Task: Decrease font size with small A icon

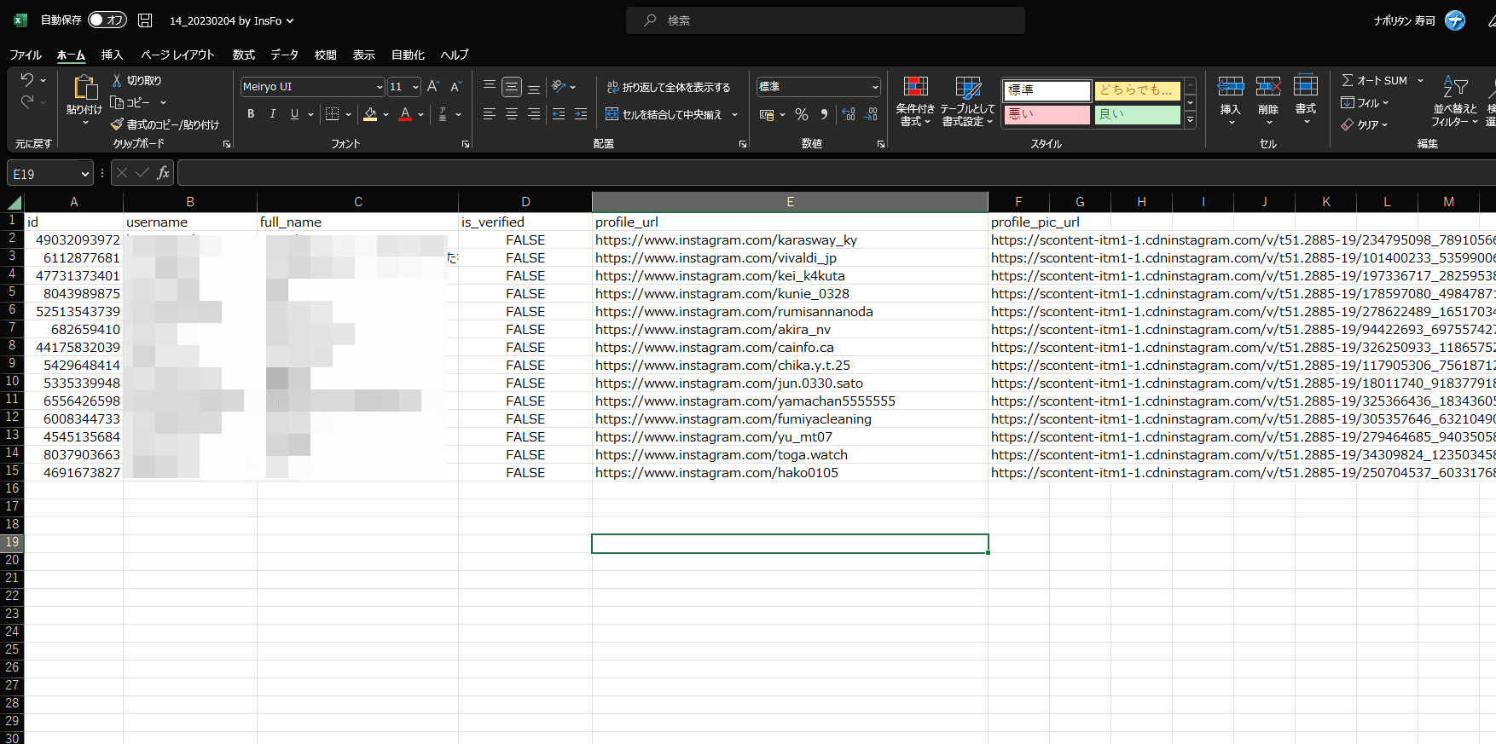Action: 455,87
